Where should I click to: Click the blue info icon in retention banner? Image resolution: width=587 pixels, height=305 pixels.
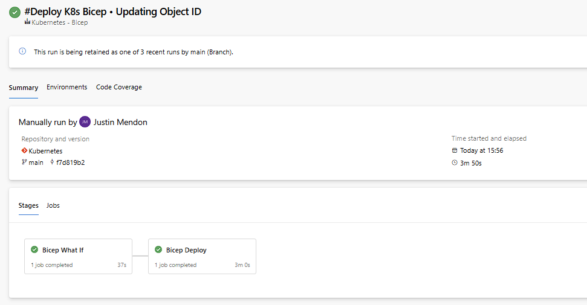coord(22,51)
